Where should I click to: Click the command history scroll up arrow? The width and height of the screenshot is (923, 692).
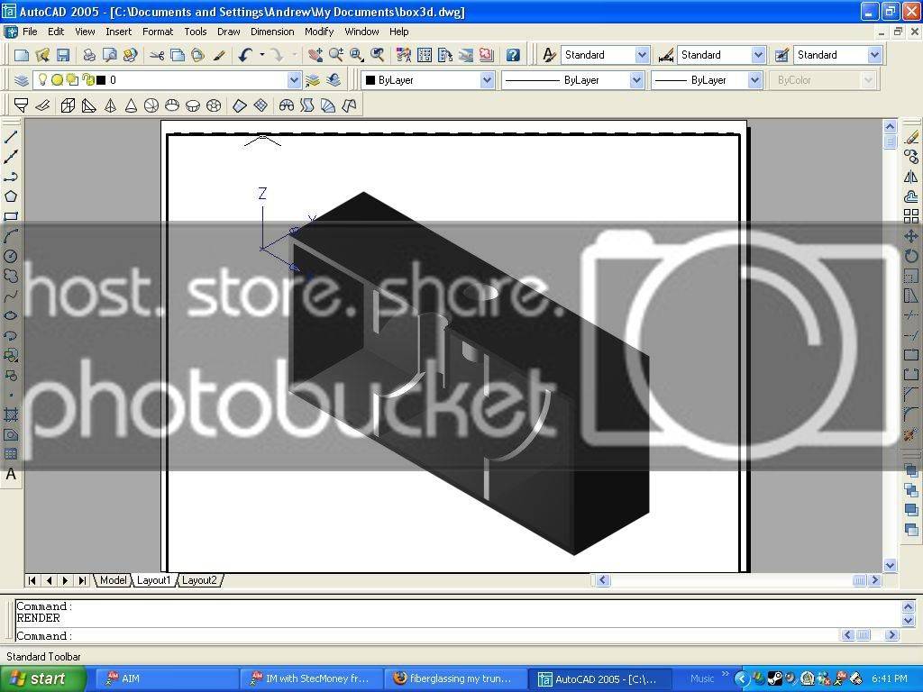(909, 606)
